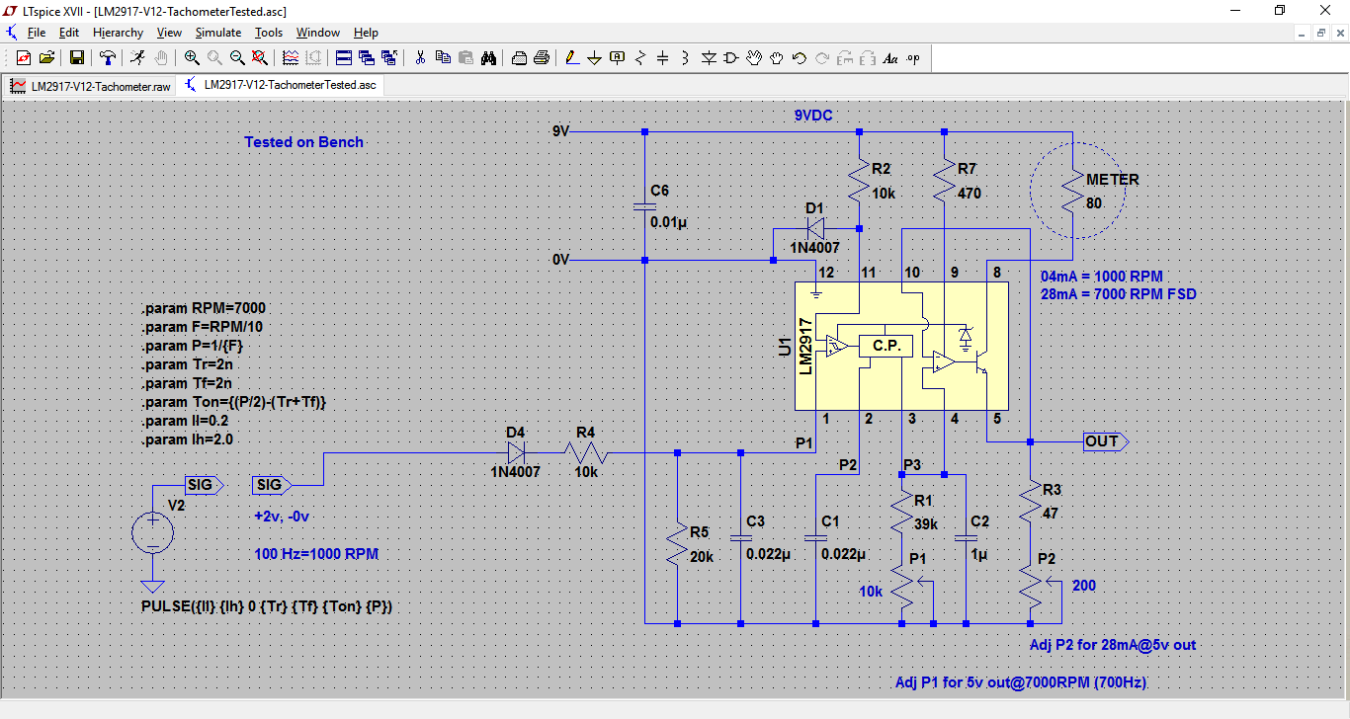
Task: Click the R7 470 value label
Action: click(970, 194)
